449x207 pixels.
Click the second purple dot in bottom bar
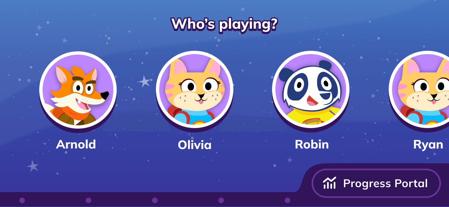[88, 200]
